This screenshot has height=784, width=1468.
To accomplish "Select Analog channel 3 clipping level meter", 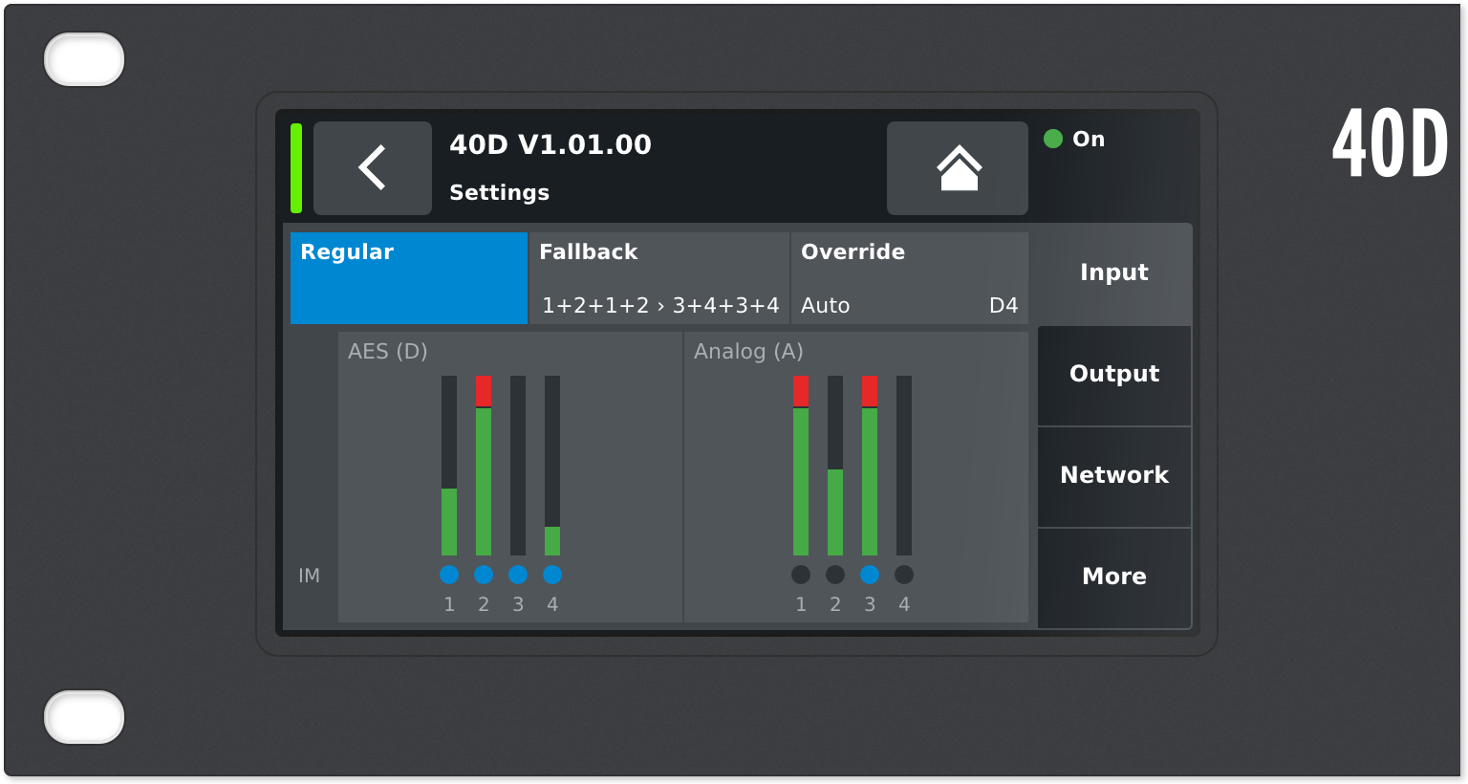I will pyautogui.click(x=870, y=466).
